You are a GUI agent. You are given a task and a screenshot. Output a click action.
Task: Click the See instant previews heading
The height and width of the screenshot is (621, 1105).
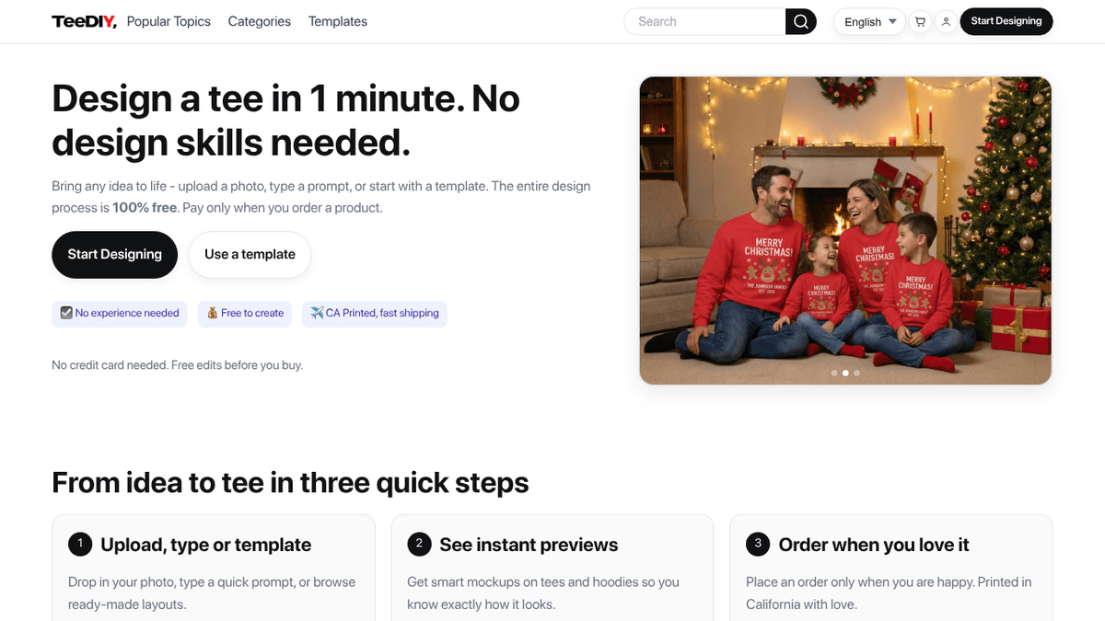[x=529, y=545]
